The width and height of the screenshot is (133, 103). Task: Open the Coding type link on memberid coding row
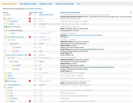41,44
